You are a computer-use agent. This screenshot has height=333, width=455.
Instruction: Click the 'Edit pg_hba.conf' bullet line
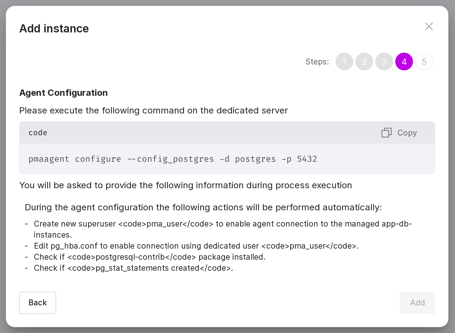pyautogui.click(x=196, y=246)
